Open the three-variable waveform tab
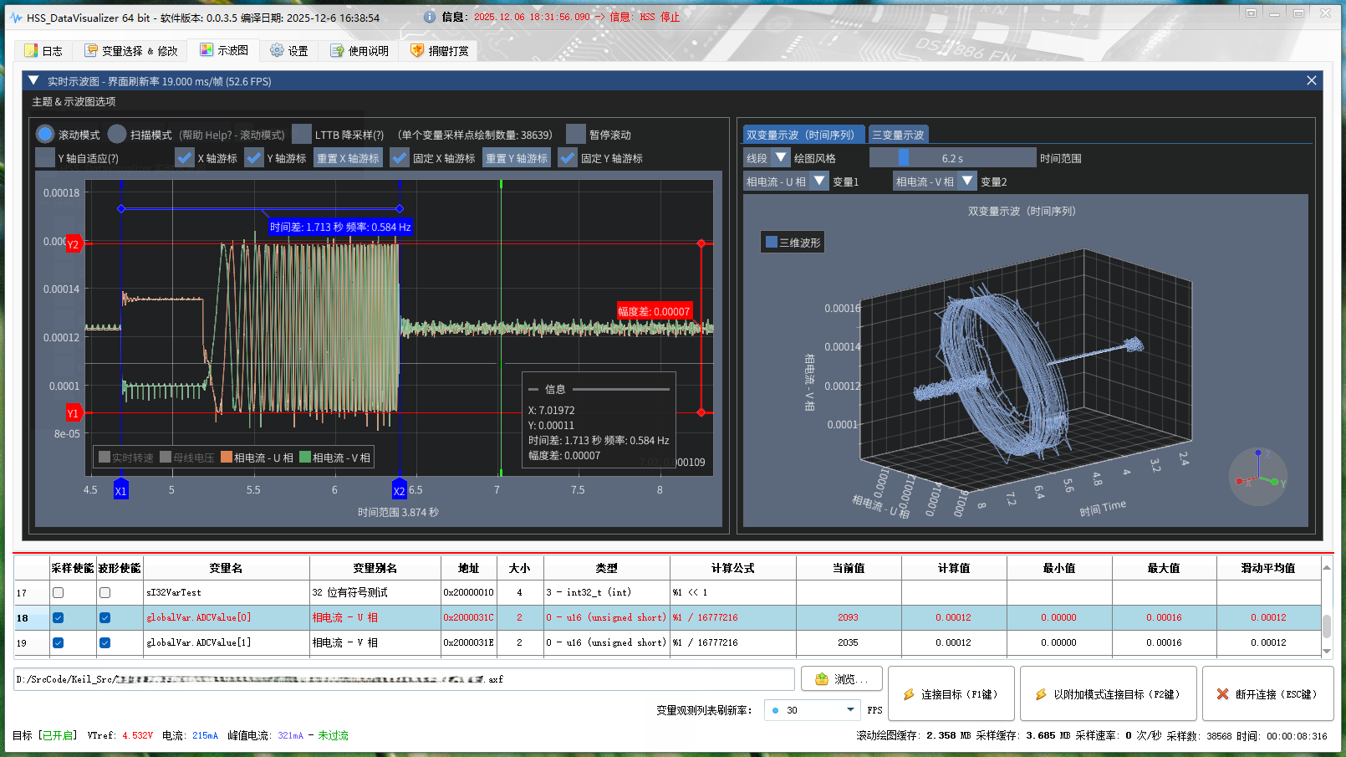The width and height of the screenshot is (1346, 757). (x=898, y=135)
